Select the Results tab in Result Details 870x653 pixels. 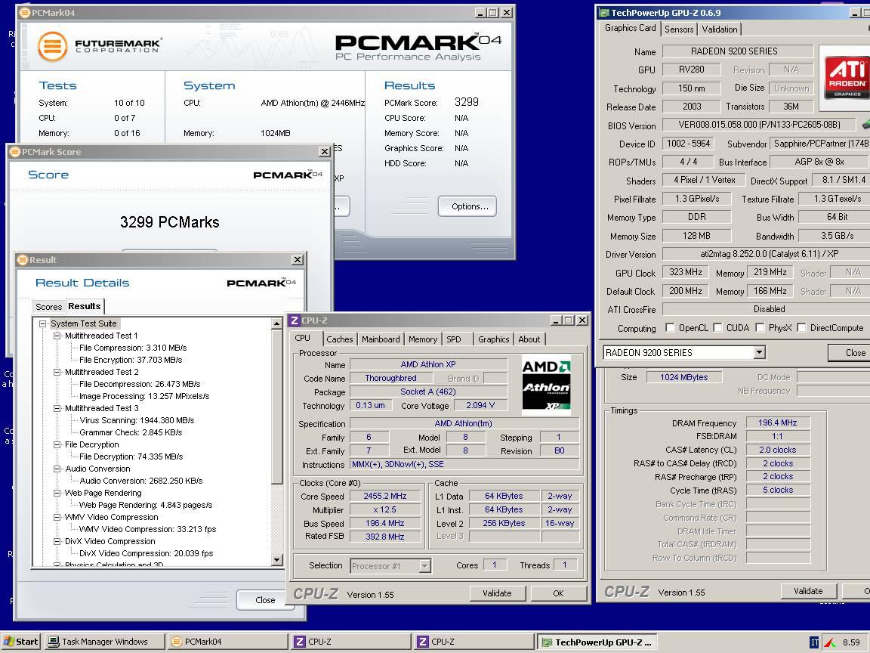(x=85, y=306)
